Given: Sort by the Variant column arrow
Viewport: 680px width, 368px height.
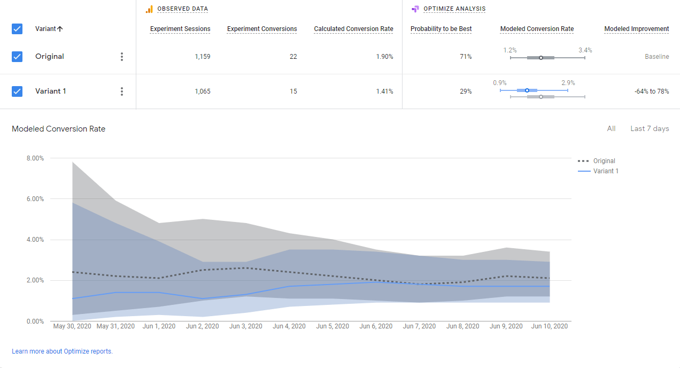Looking at the screenshot, I should tap(60, 29).
